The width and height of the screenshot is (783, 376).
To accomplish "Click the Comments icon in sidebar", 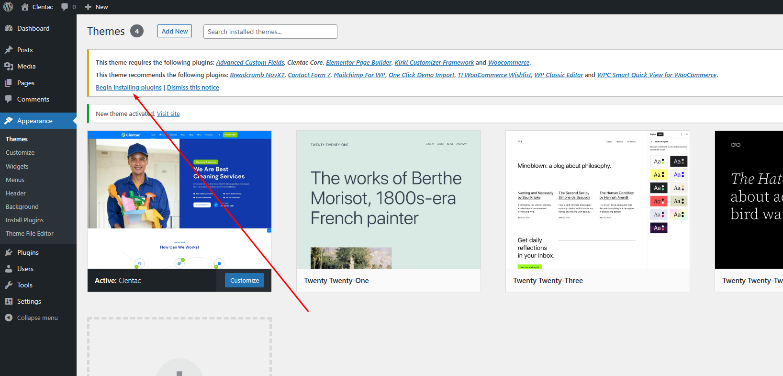I will [9, 99].
